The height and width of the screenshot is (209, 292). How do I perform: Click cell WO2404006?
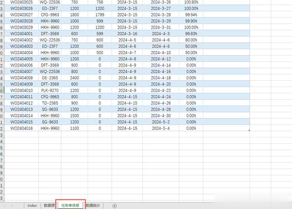(x=21, y=65)
